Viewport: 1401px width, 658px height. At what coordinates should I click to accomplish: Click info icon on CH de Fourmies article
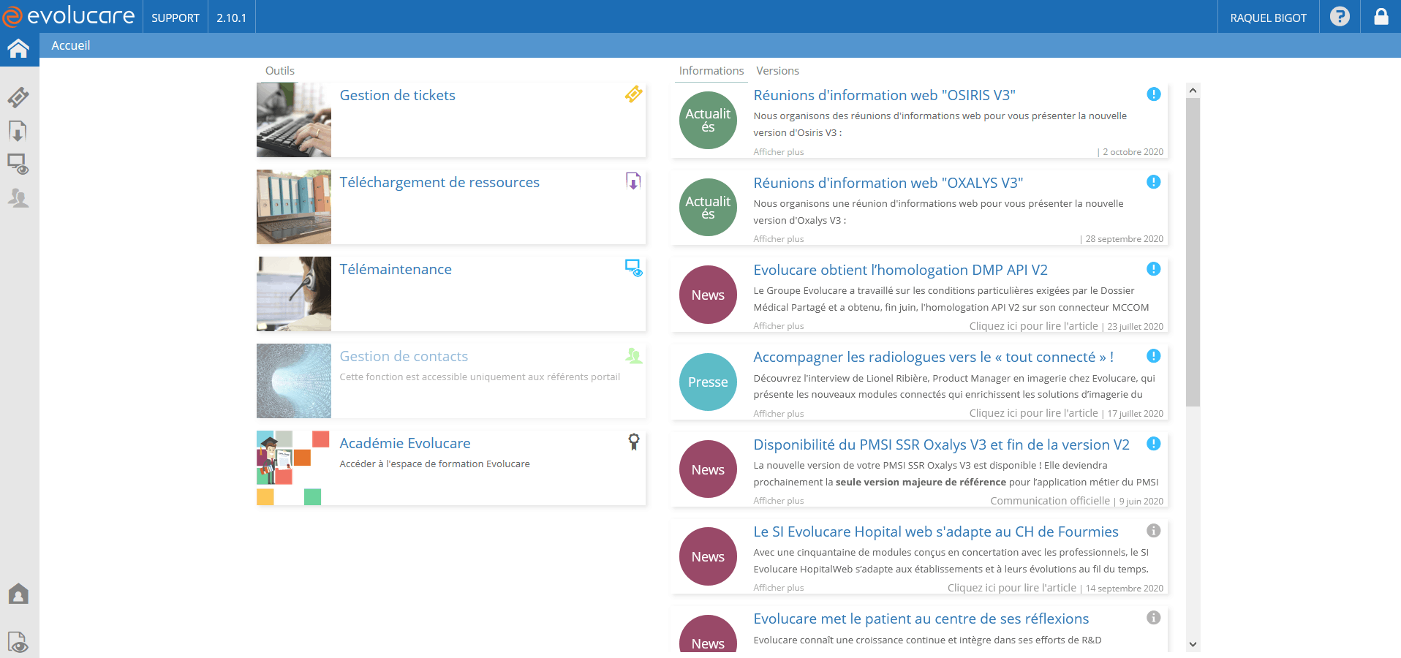[x=1154, y=531]
